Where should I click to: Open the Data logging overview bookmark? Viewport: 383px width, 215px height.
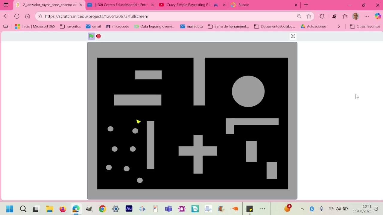click(154, 26)
